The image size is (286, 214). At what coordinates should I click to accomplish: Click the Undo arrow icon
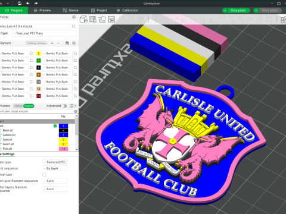pyautogui.click(x=27, y=3)
